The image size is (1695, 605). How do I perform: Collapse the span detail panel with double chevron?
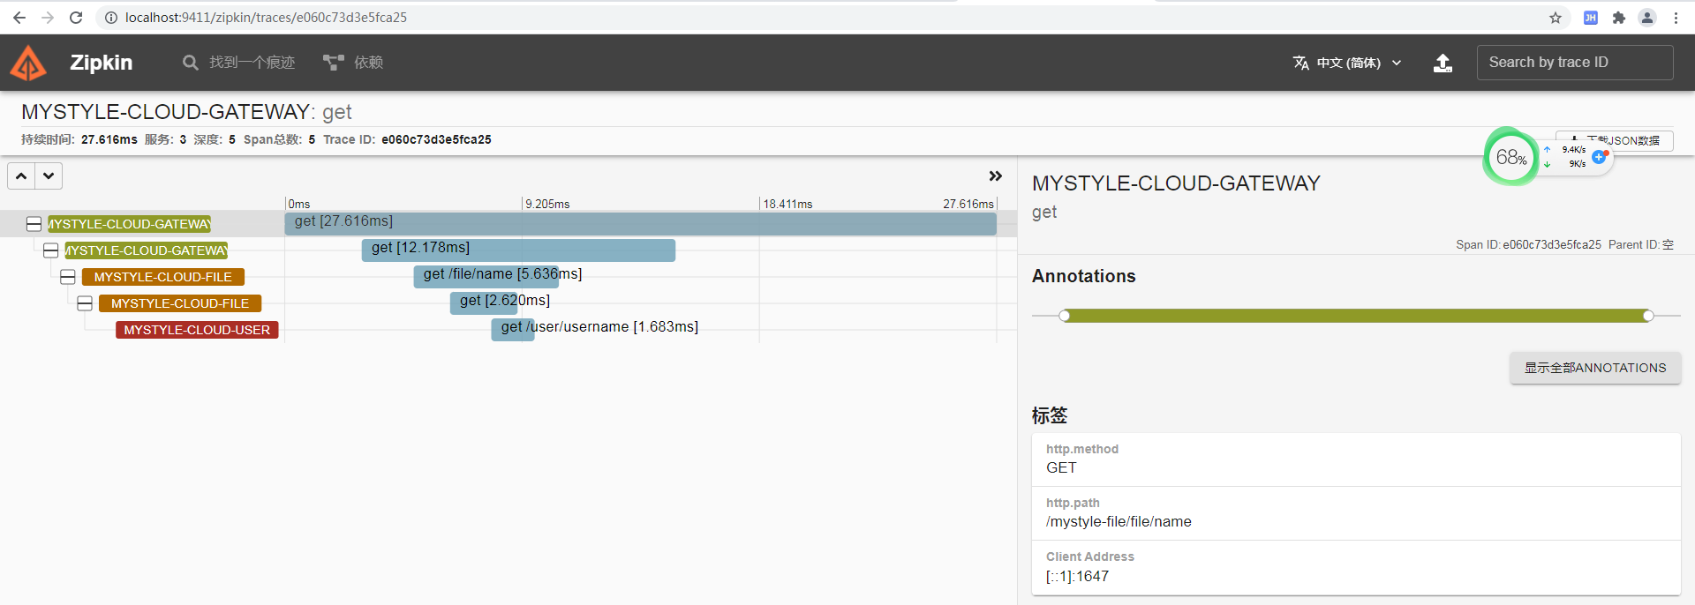995,176
